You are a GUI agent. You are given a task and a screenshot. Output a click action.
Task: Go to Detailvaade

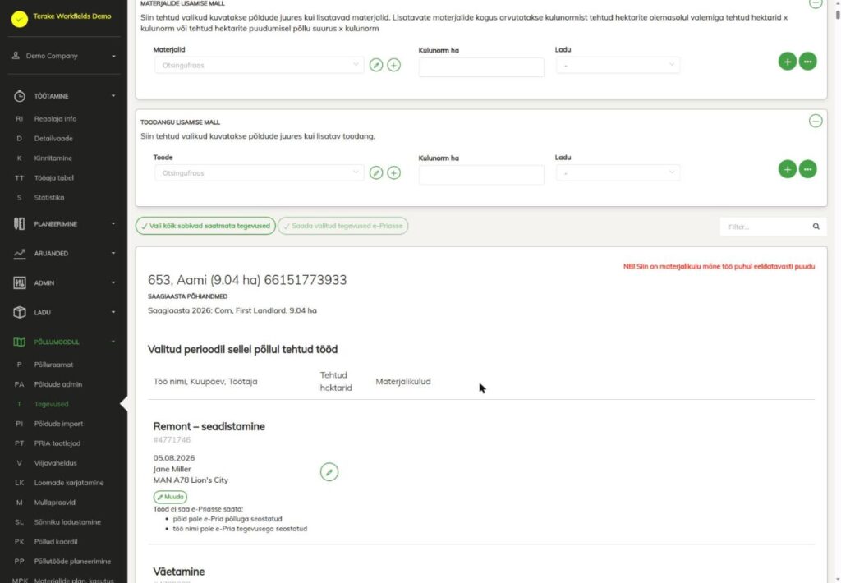[53, 139]
